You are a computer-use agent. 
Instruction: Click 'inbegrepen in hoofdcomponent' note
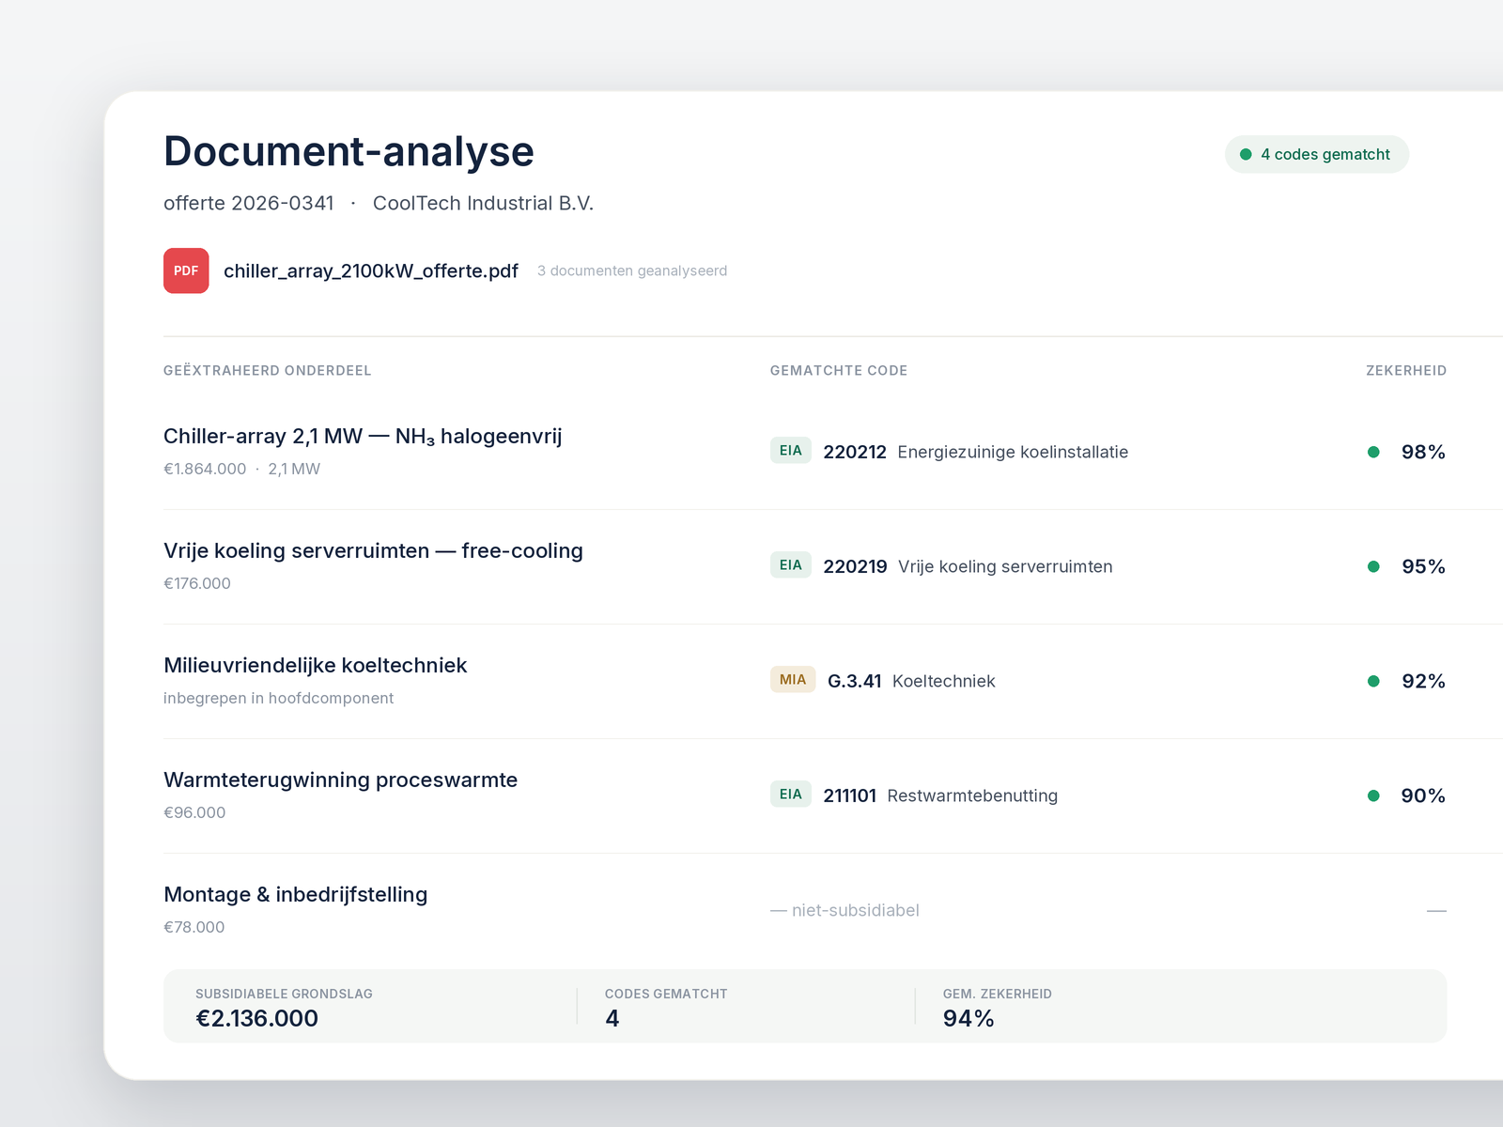pyautogui.click(x=278, y=698)
